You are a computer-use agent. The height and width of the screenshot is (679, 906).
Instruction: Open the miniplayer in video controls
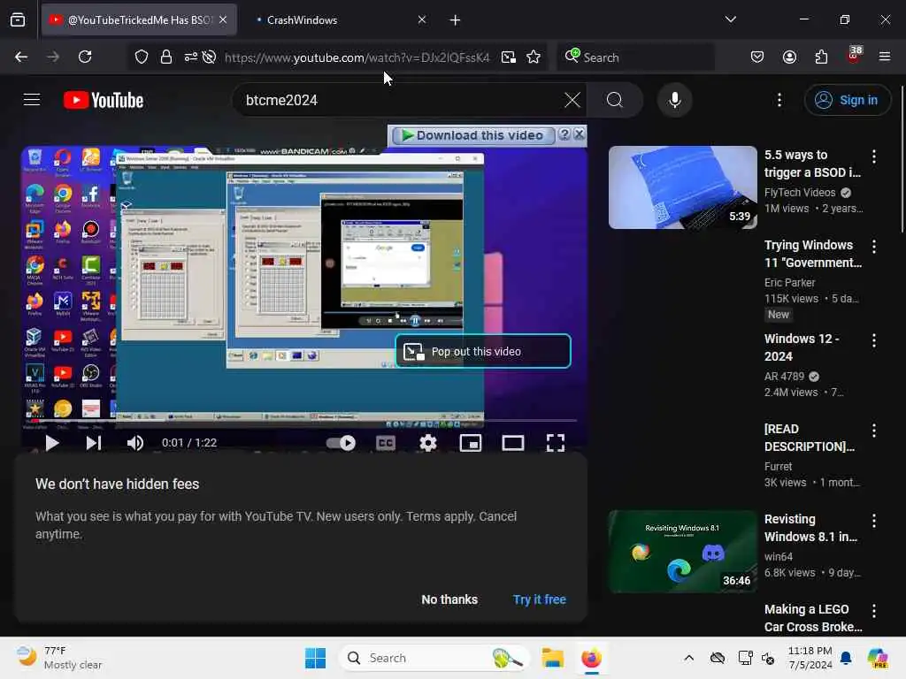[x=471, y=443]
